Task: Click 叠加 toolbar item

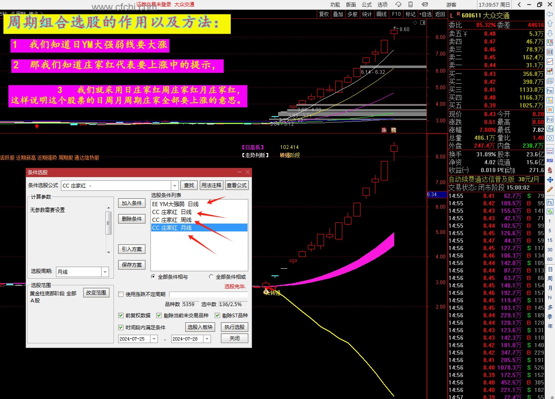Action: click(338, 14)
